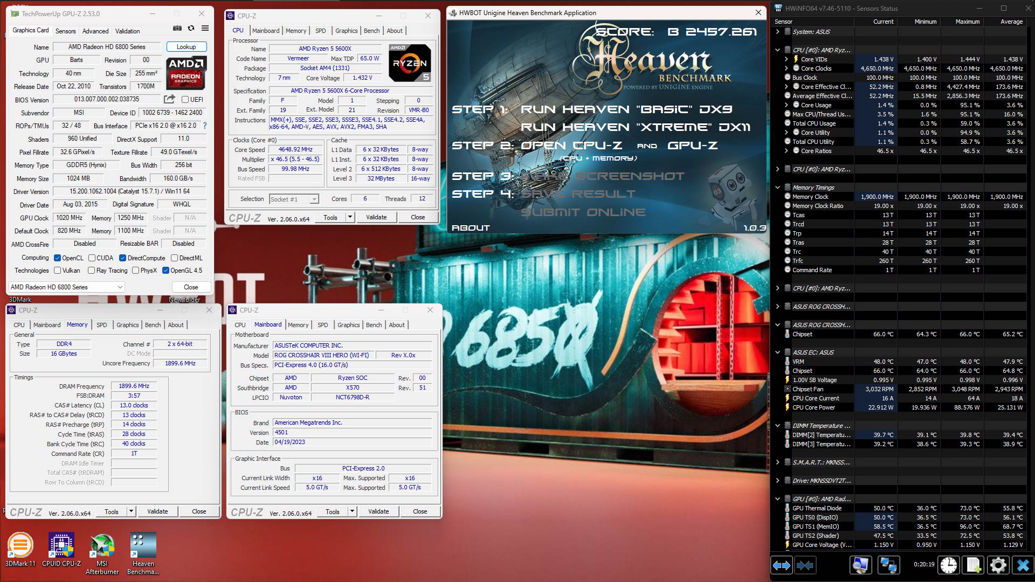Collapse ASUS EC: ASUS group in HWiNFO
1035x582 pixels.
point(777,352)
